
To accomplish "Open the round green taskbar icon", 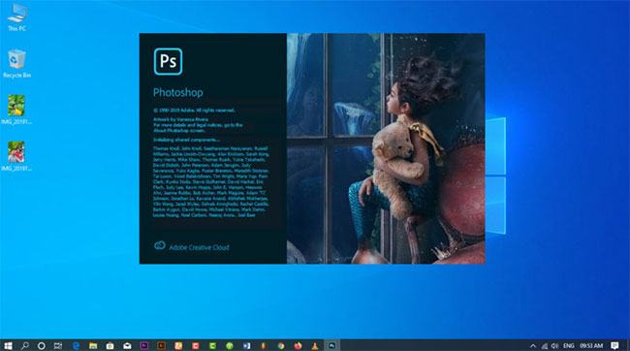I will (x=230, y=345).
